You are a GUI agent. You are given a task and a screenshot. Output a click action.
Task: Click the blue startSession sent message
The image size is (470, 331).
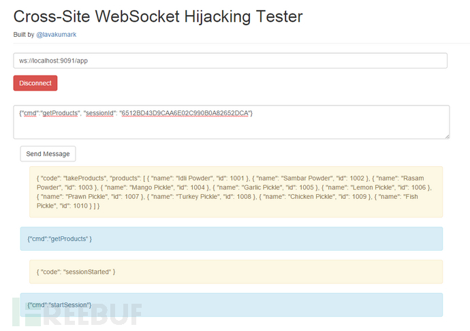(x=232, y=304)
